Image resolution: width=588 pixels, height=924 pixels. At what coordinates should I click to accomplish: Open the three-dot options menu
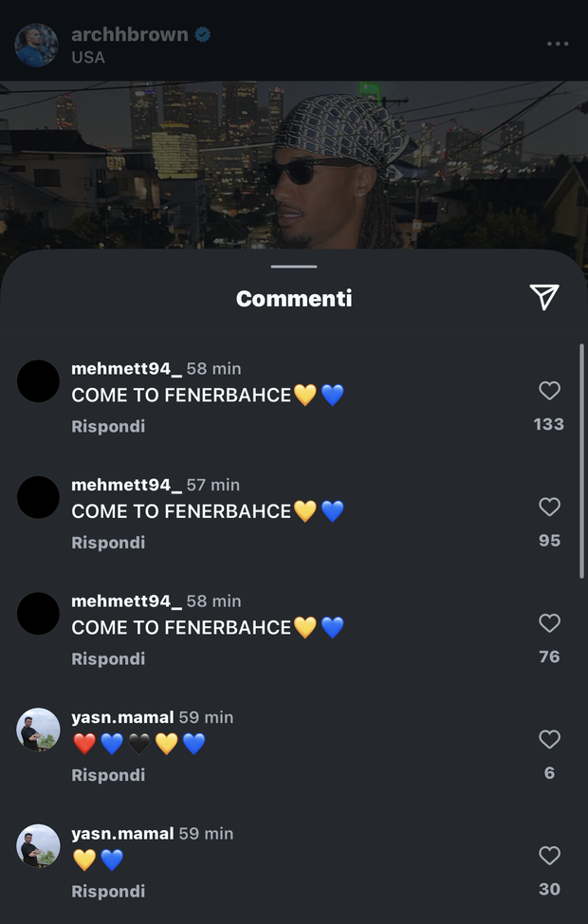click(559, 43)
